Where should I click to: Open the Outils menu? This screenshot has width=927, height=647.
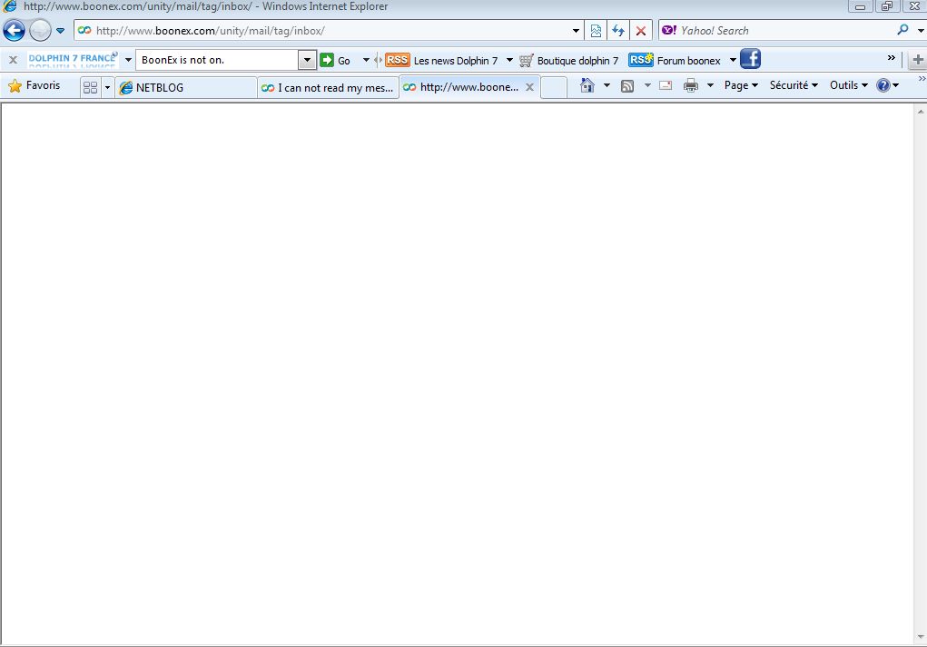tap(849, 85)
